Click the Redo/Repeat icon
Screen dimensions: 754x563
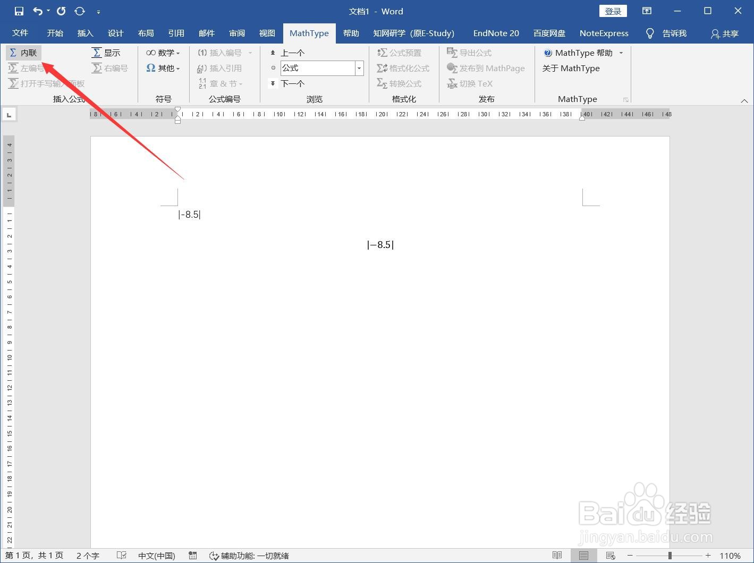point(61,11)
